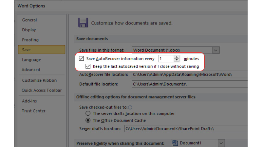
Task: Click the Word Options dialog title
Action: (31, 6)
